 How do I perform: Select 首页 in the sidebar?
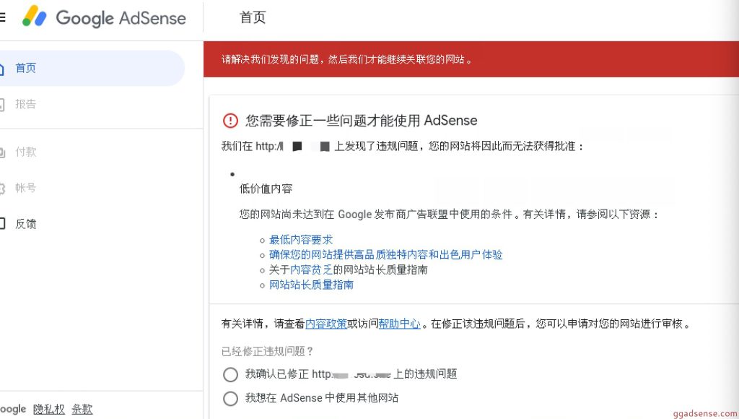point(91,68)
